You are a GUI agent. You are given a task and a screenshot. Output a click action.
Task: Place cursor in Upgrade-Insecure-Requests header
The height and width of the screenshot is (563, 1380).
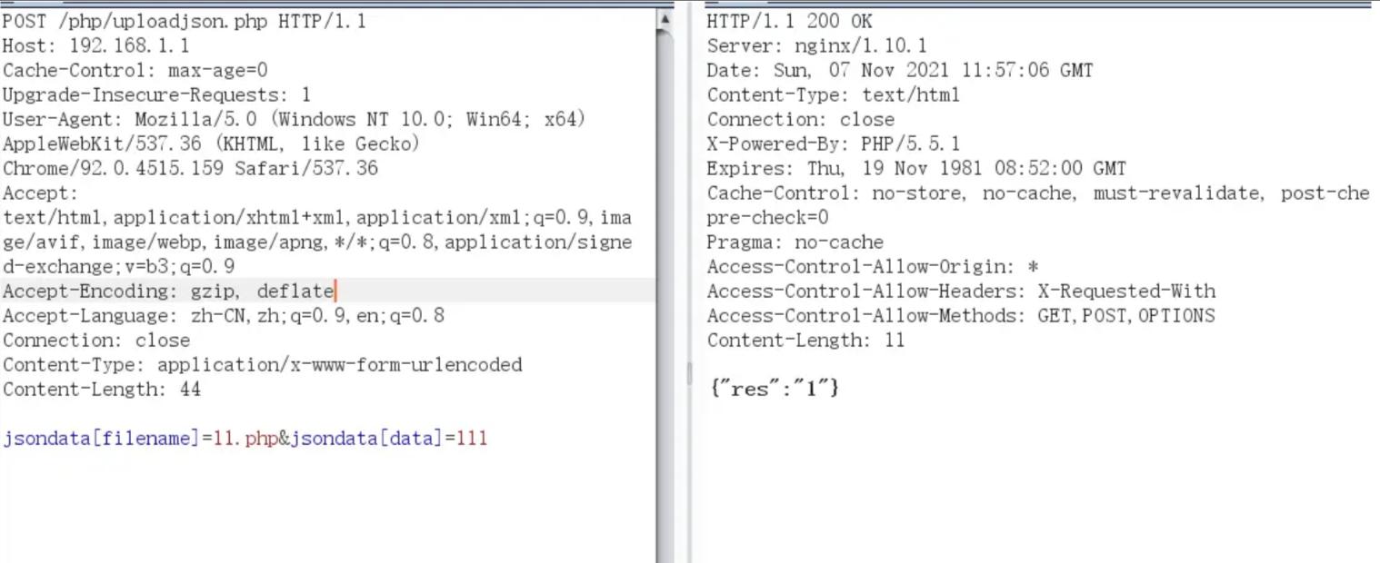click(x=156, y=94)
